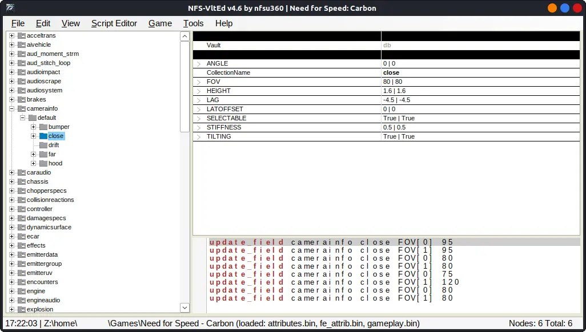Open the View menu
This screenshot has width=586, height=332.
71,23
